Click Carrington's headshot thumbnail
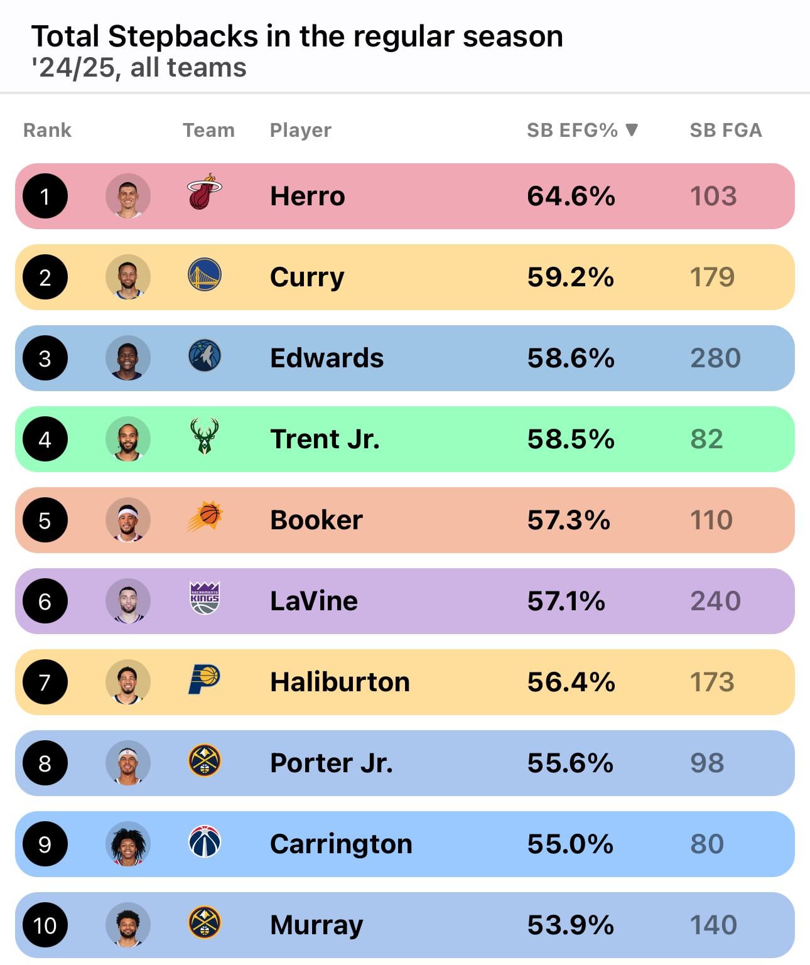The width and height of the screenshot is (810, 965). (127, 844)
